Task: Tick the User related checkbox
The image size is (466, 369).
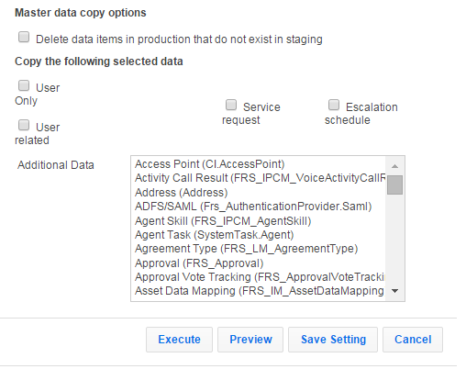Action: (x=24, y=125)
